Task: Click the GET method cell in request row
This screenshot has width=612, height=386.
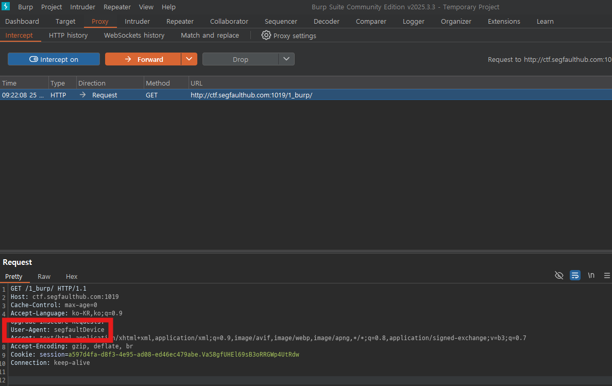Action: pyautogui.click(x=152, y=95)
